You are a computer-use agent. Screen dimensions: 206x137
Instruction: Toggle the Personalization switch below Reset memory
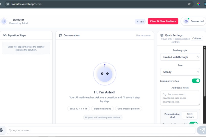(x=193, y=123)
